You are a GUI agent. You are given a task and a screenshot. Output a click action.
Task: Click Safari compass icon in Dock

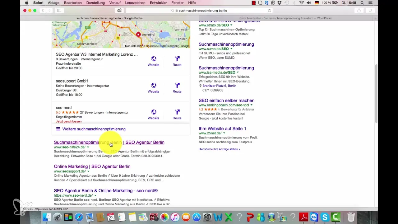click(79, 217)
